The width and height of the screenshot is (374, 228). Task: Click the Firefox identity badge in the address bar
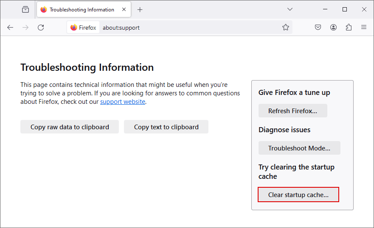[x=83, y=28]
